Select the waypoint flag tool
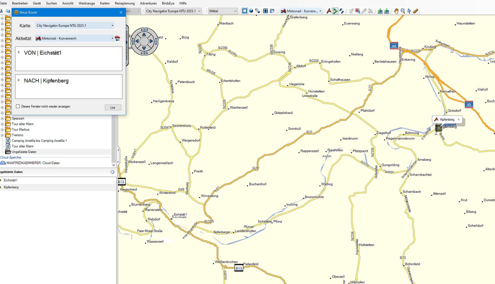495x284 pixels. click(329, 11)
